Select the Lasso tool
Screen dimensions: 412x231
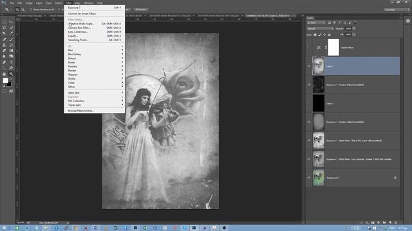(x=5, y=28)
